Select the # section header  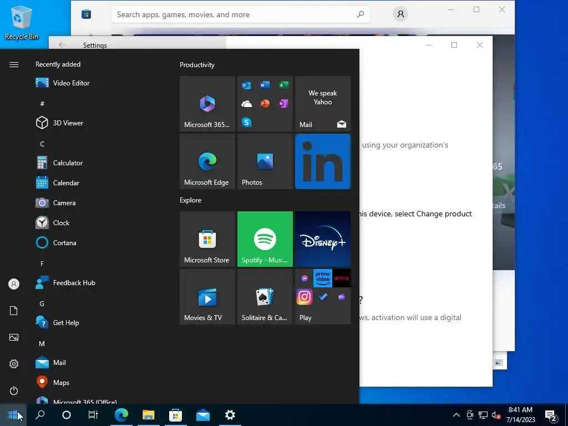(x=42, y=104)
